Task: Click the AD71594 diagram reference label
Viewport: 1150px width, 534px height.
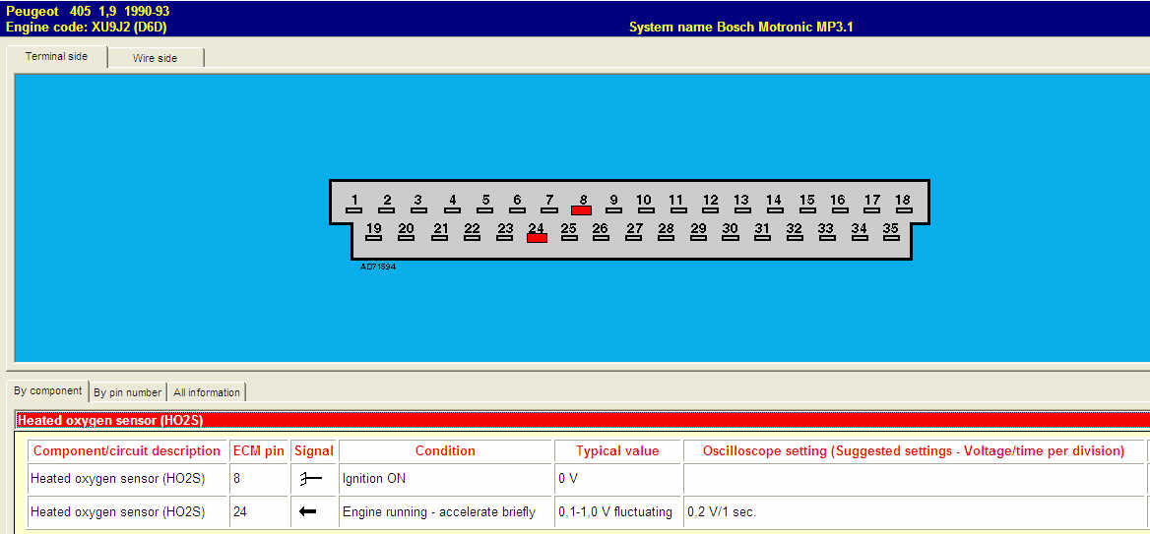Action: pos(378,267)
